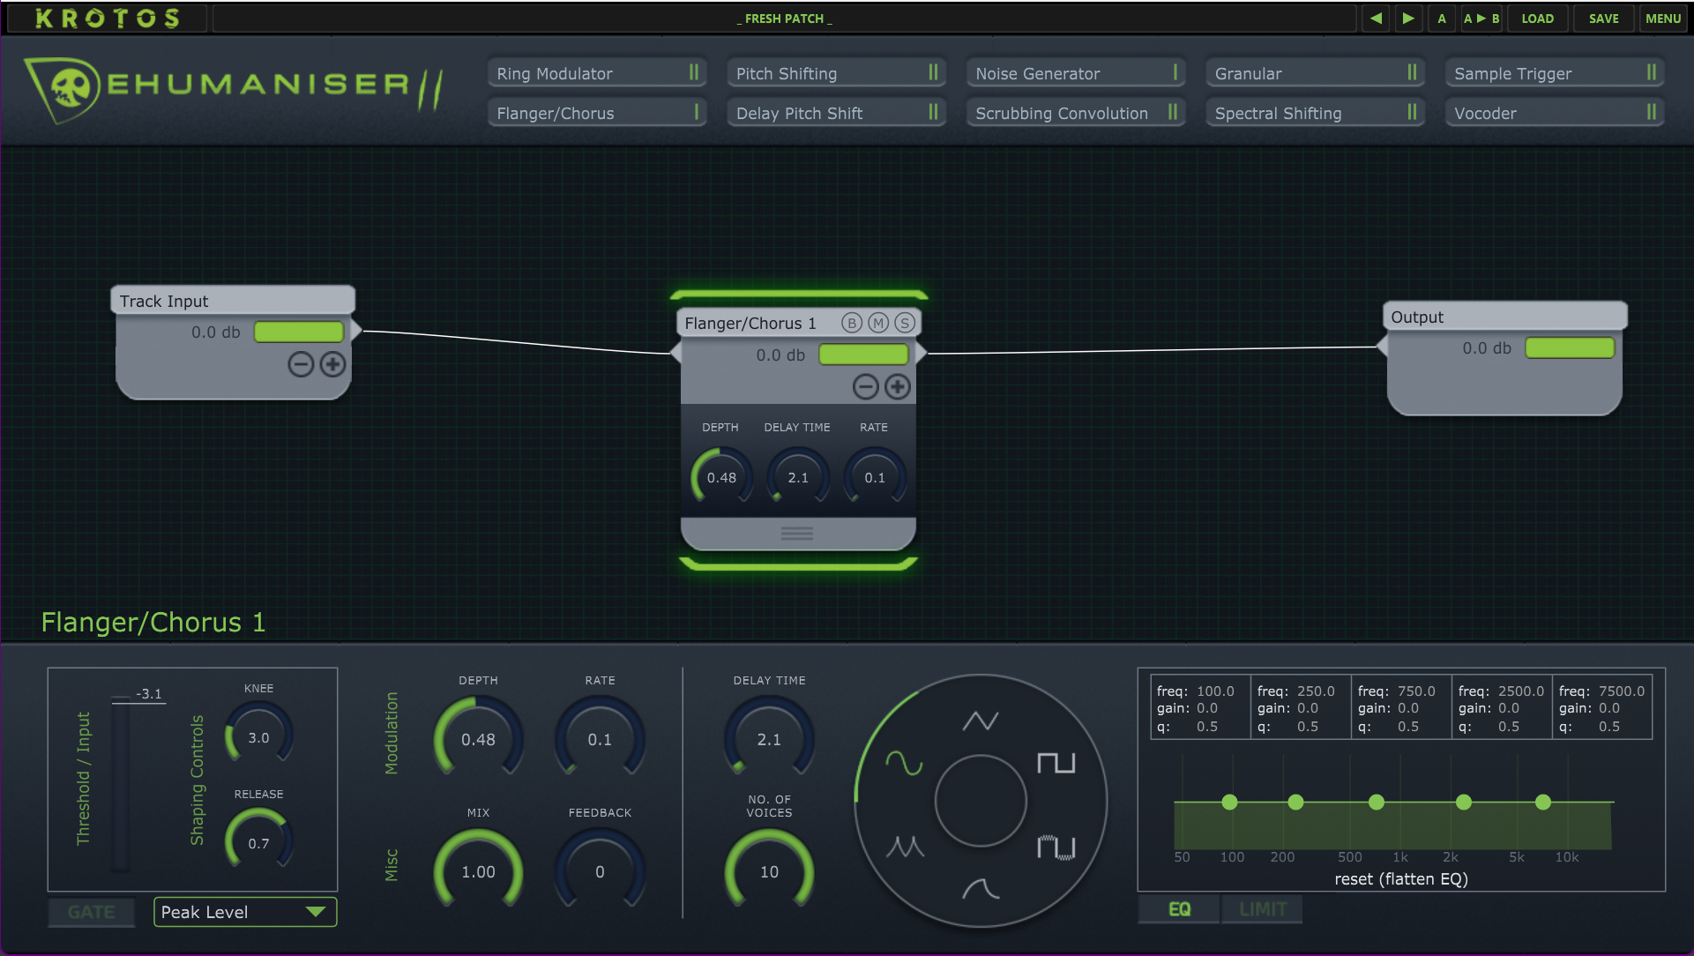Click freq: 2500.0 EQ band cell
1694x956 pixels.
pyautogui.click(x=1502, y=708)
